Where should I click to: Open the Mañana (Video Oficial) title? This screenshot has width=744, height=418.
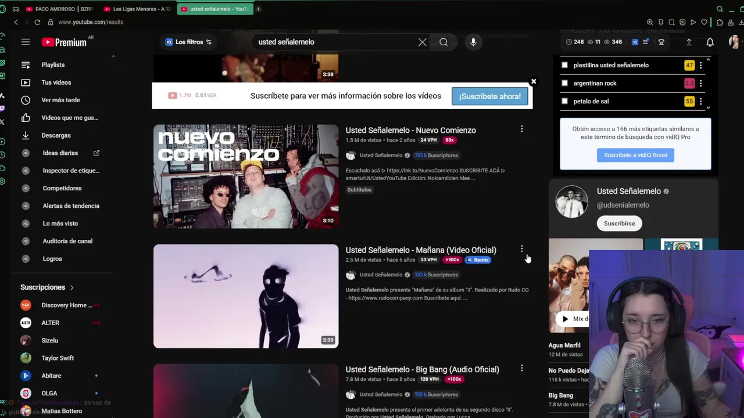pos(421,250)
